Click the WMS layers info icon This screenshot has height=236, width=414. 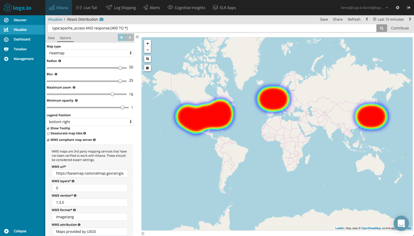[73, 181]
